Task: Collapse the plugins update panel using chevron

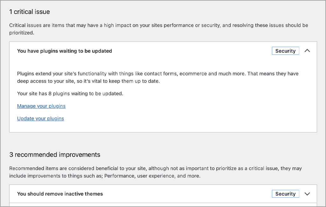Action: [307, 51]
